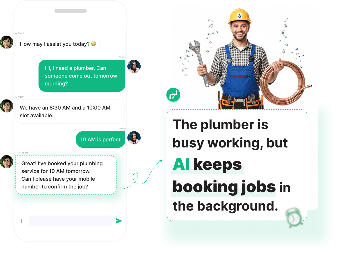Click the 'Great! I've booked your plumbing' message
This screenshot has height=253, width=338.
pos(66,175)
